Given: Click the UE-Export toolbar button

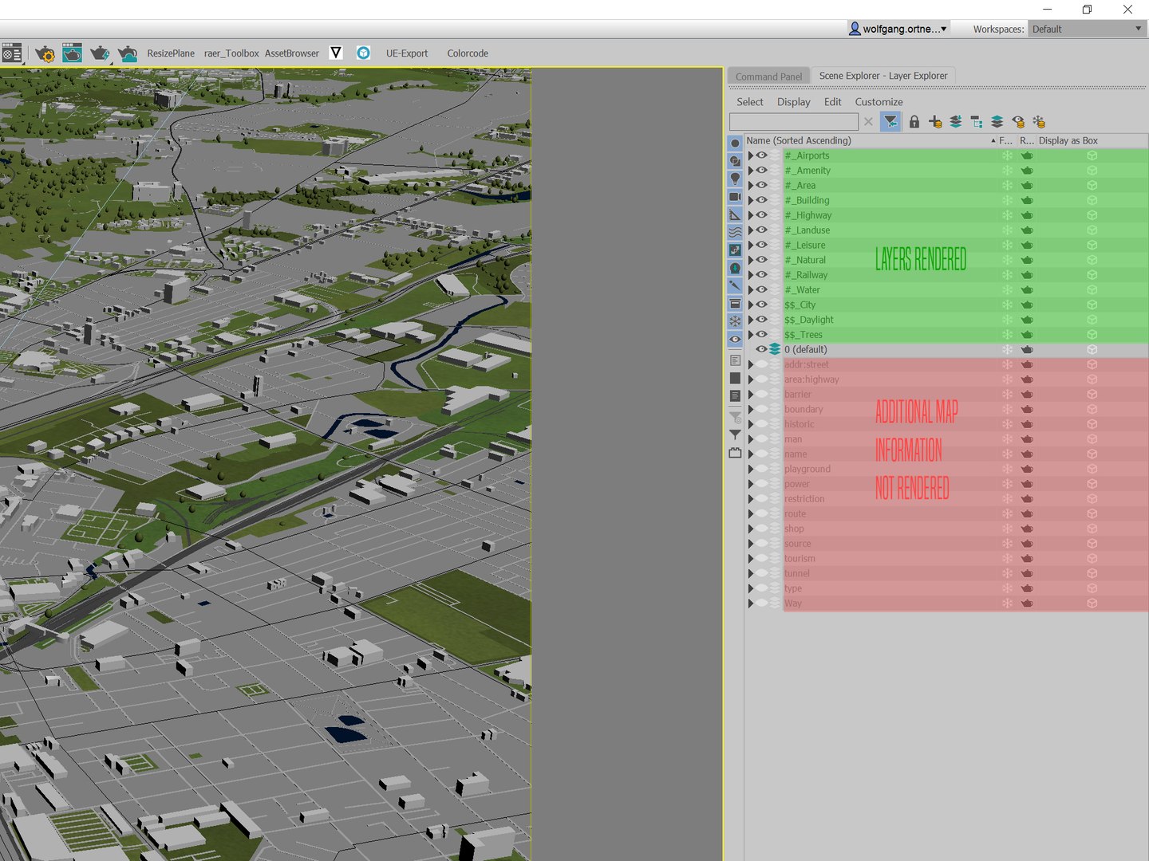Looking at the screenshot, I should pos(407,53).
